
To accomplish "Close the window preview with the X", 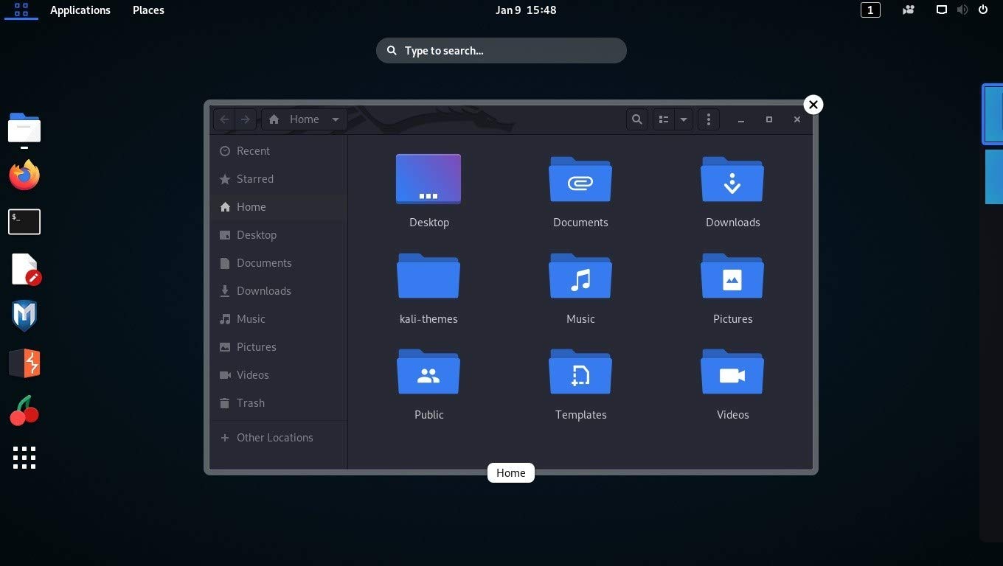I will click(813, 105).
